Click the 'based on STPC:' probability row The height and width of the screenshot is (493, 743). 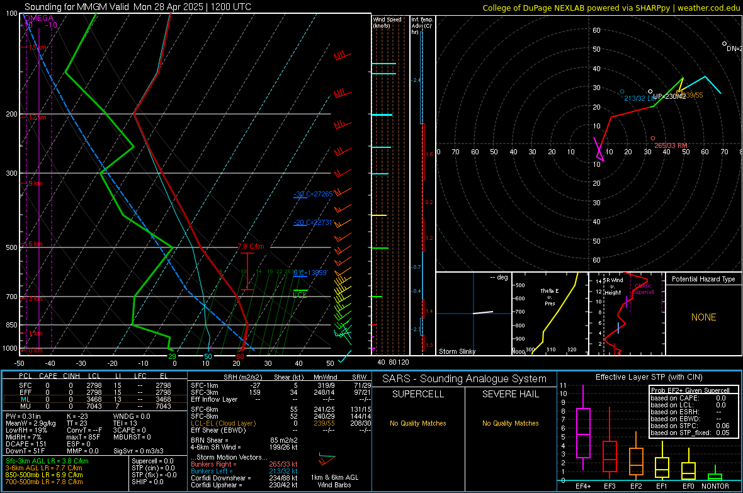pyautogui.click(x=690, y=426)
